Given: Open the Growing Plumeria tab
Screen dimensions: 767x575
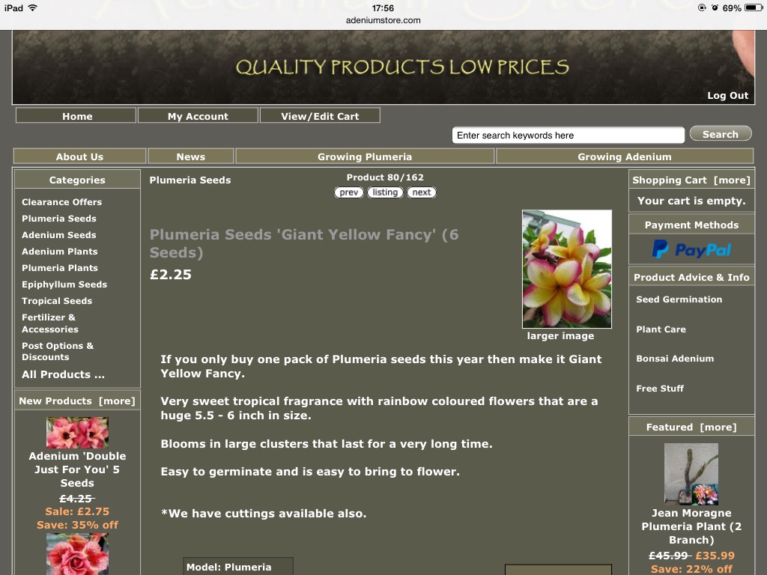Looking at the screenshot, I should (x=365, y=156).
